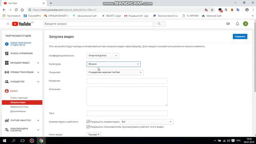This screenshot has width=256, height=144.
Task: Go back in the browser
Action: coord(4,10)
